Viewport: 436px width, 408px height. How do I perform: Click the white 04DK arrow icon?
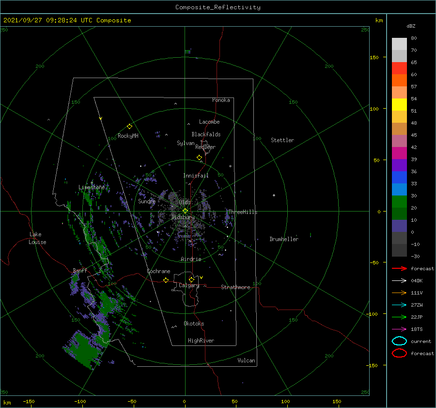(x=399, y=281)
